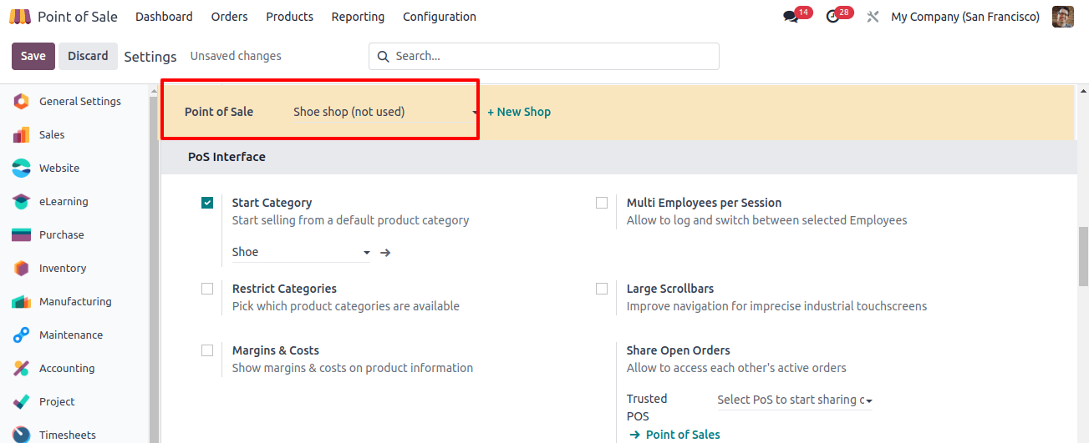This screenshot has height=443, width=1089.
Task: Select Sales settings in sidebar
Action: click(x=52, y=134)
